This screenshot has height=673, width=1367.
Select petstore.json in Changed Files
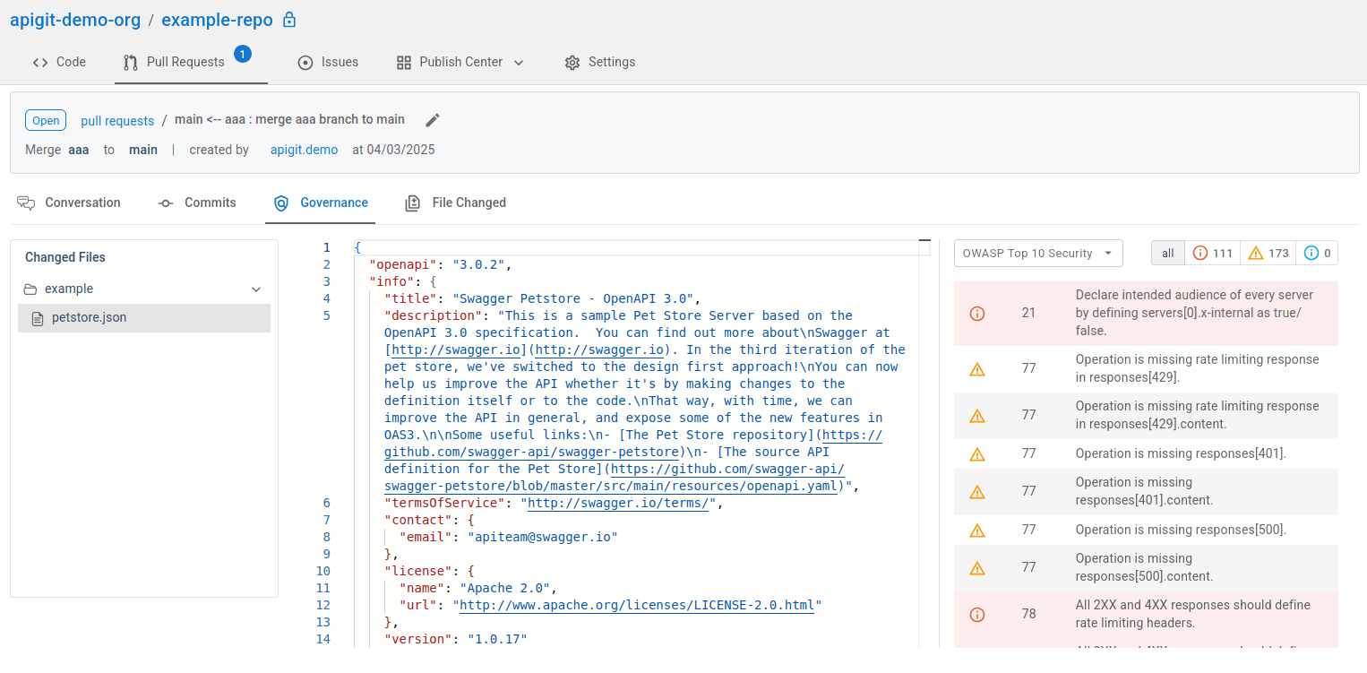[144, 318]
